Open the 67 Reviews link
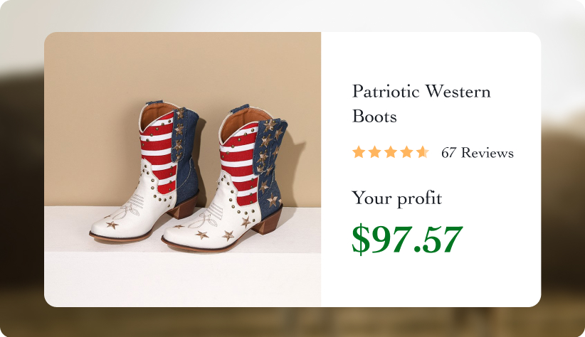This screenshot has width=585, height=337. click(477, 153)
